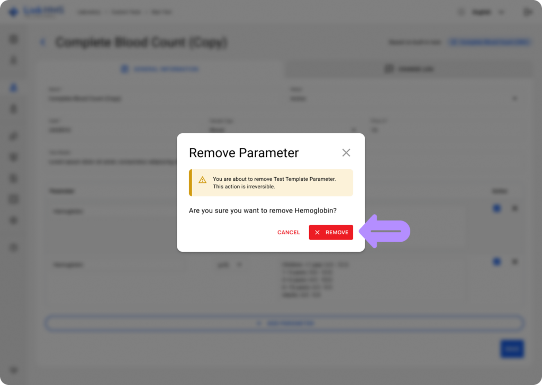Open the top-right header menu icon
542x385 pixels.
point(527,11)
